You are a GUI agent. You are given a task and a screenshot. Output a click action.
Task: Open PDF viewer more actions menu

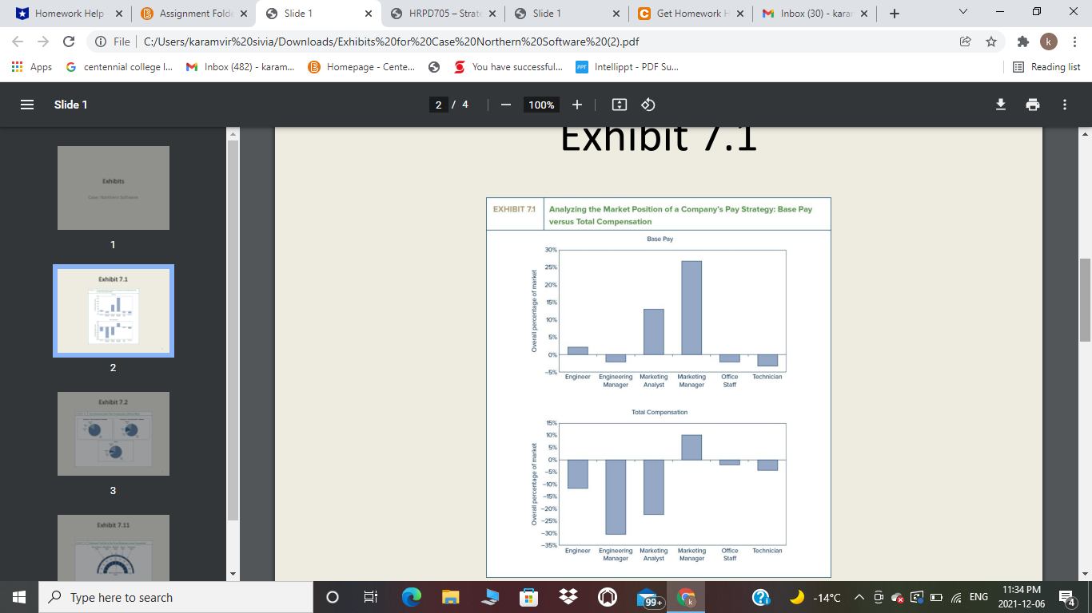pos(1065,105)
